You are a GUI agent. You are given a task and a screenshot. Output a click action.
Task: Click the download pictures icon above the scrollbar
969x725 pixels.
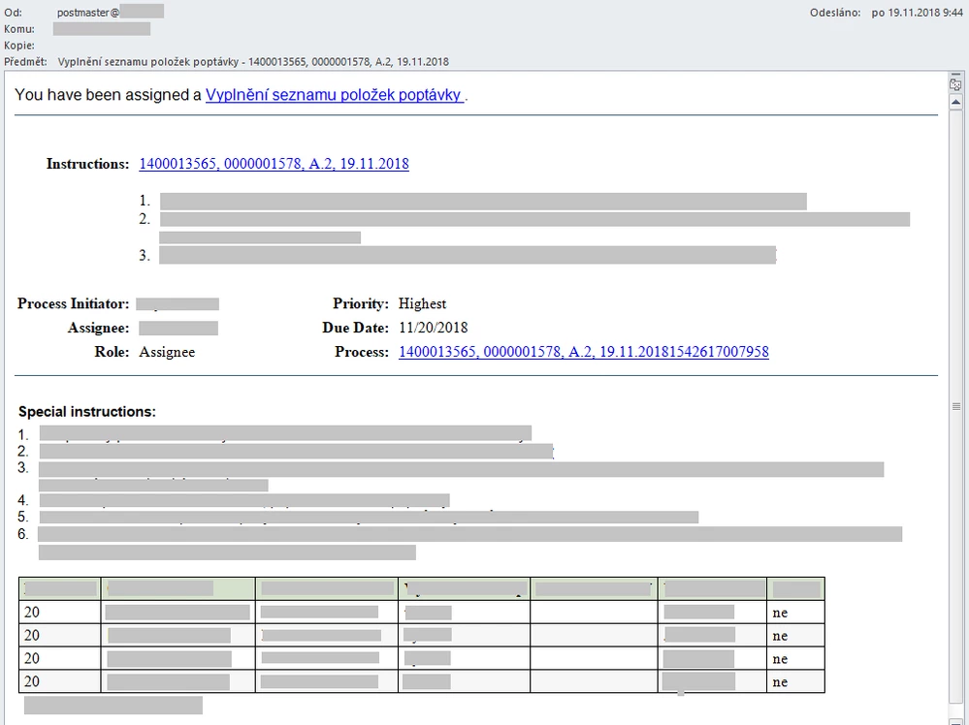(x=955, y=85)
